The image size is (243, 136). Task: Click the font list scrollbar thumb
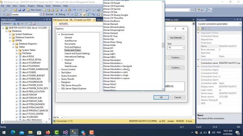click(x=163, y=45)
